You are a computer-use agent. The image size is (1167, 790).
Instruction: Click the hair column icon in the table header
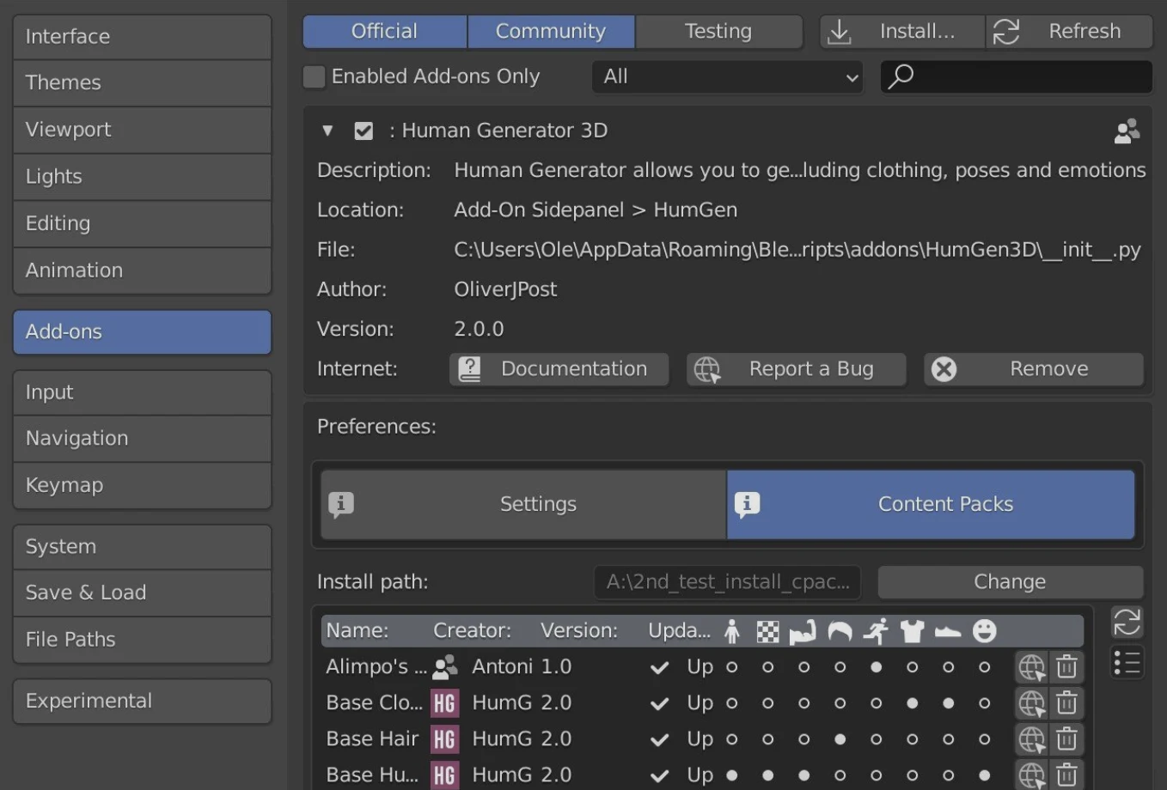tap(840, 632)
